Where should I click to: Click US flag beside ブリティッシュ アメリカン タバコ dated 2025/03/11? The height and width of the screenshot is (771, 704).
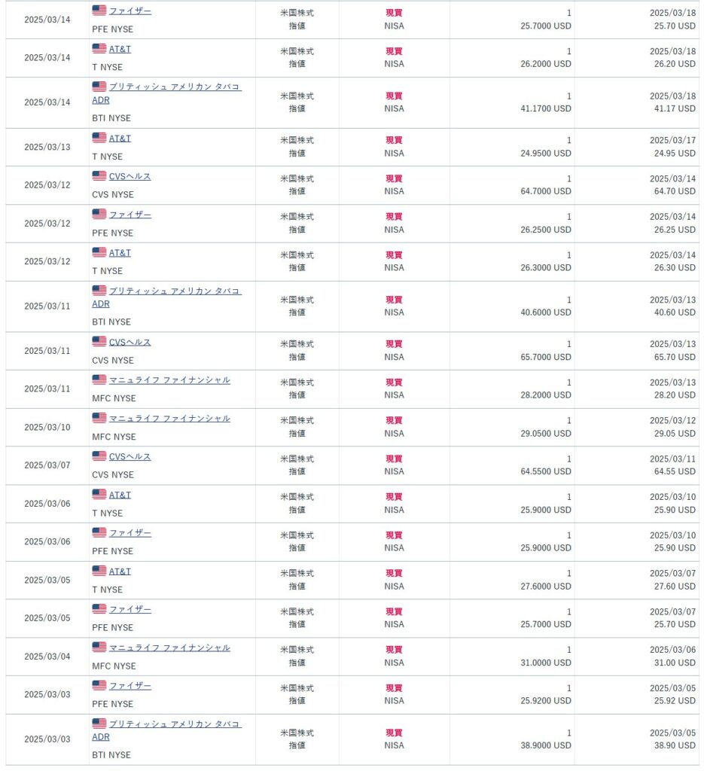[99, 291]
